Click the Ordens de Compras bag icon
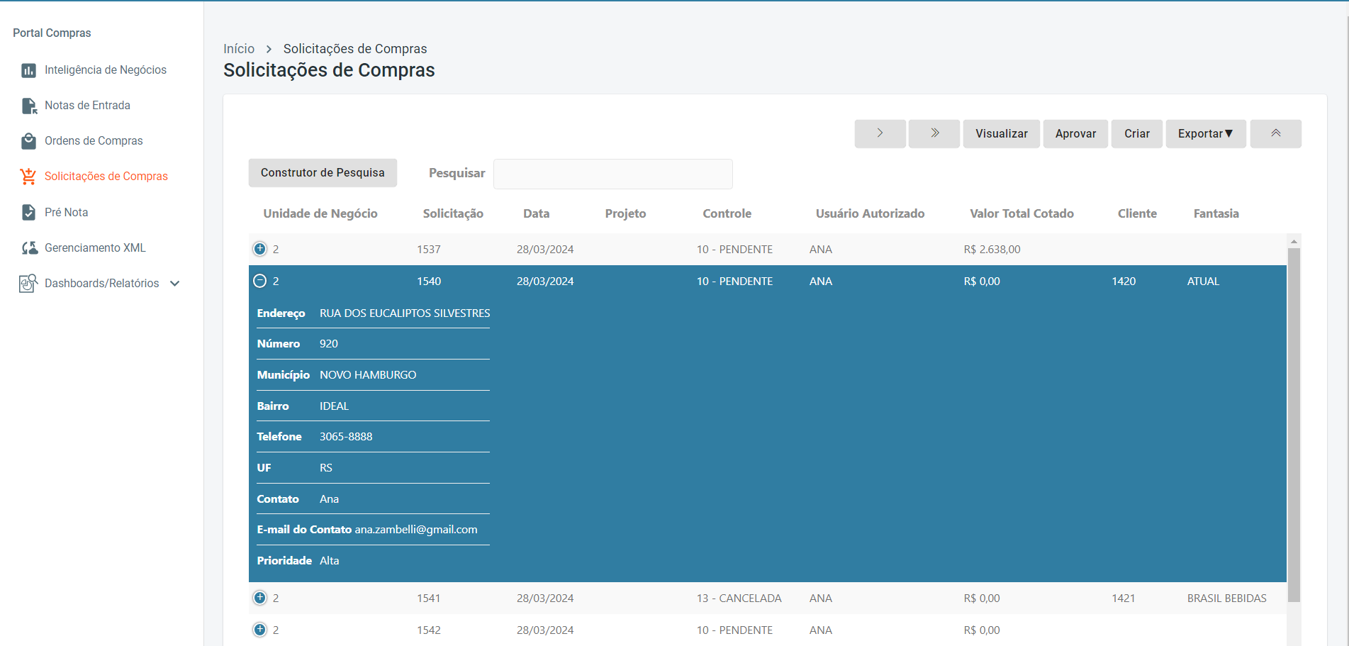 28,141
